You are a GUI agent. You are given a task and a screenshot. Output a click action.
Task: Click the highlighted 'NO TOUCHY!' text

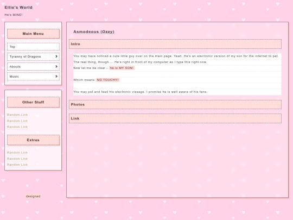(107, 80)
